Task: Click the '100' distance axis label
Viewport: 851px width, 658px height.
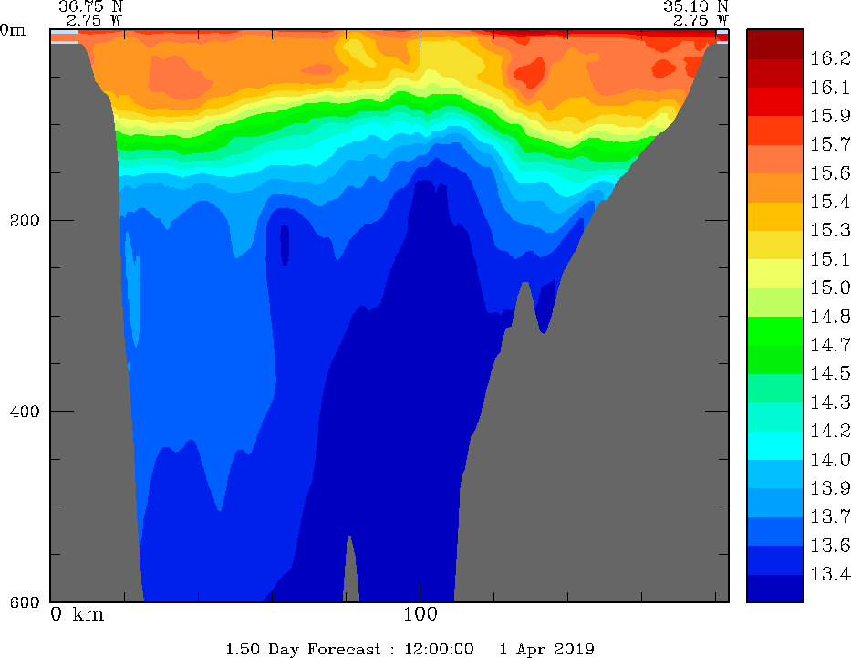Action: (420, 614)
